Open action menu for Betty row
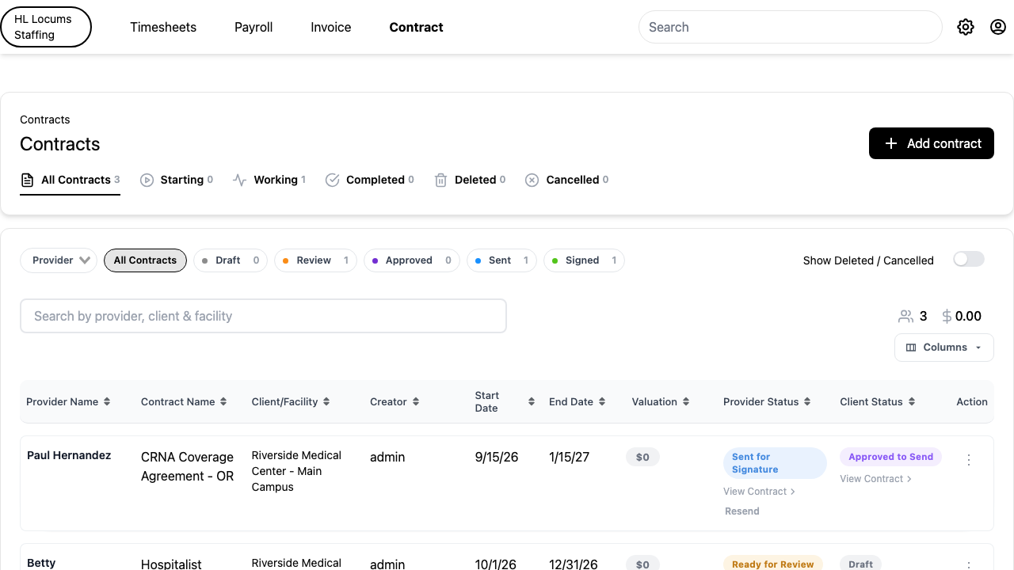 tap(969, 564)
